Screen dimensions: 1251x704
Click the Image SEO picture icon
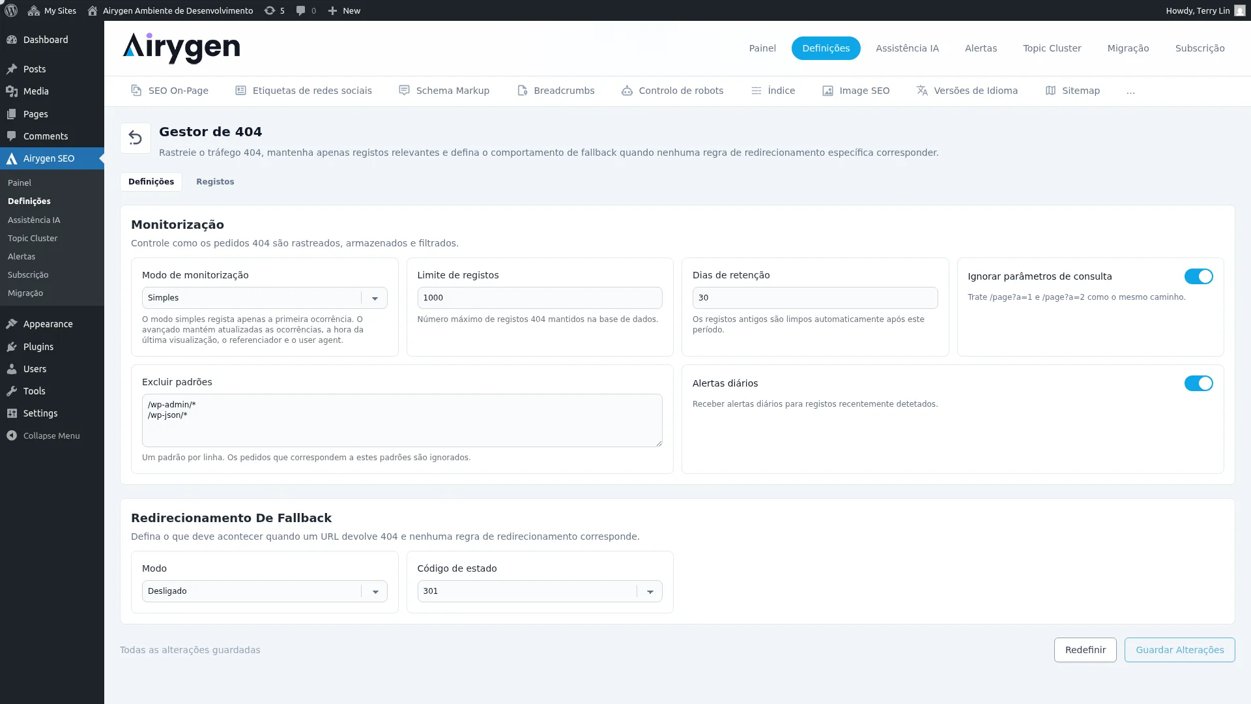click(x=827, y=91)
